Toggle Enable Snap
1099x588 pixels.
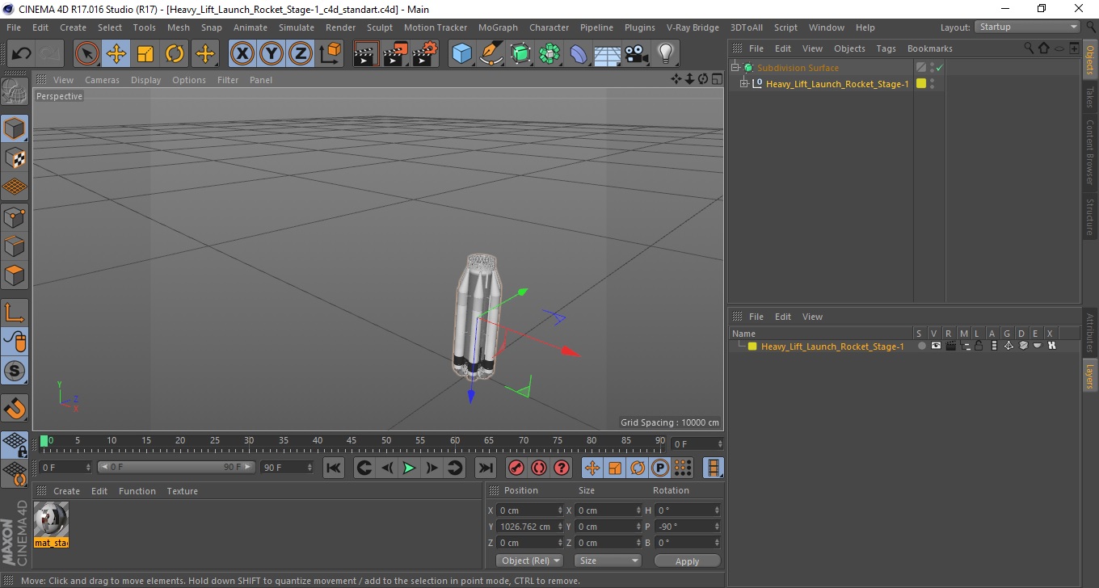pos(15,408)
